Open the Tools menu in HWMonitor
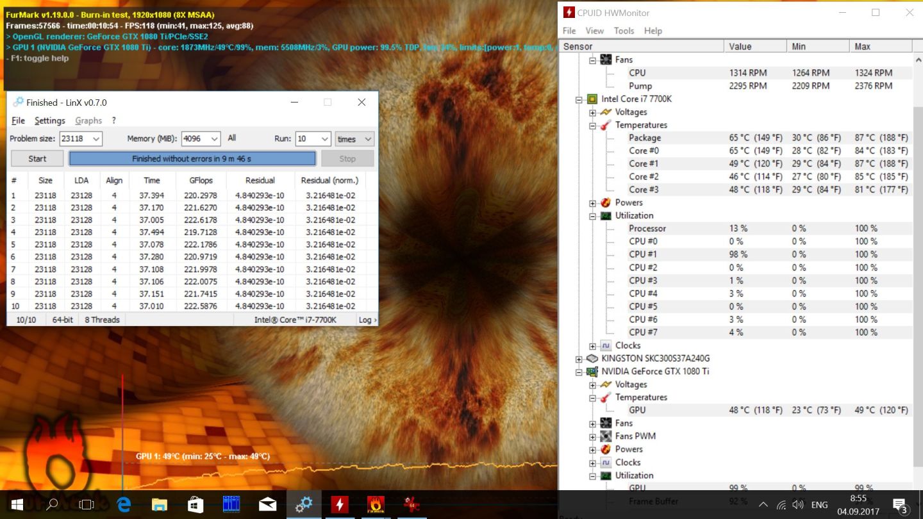923x519 pixels. point(624,31)
